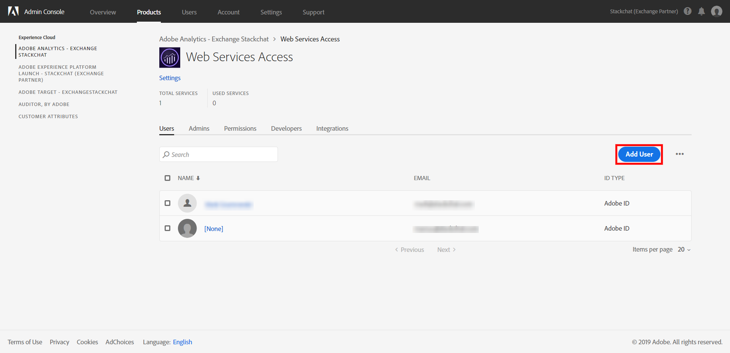Open the first blurred user name link

tap(229, 205)
